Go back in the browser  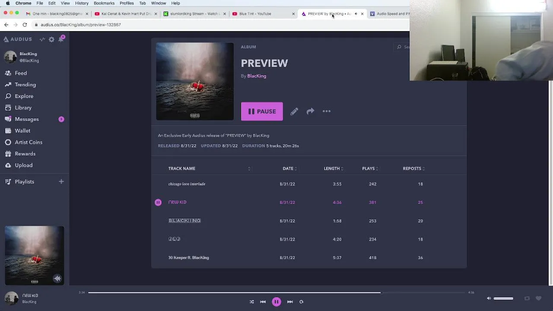point(6,25)
